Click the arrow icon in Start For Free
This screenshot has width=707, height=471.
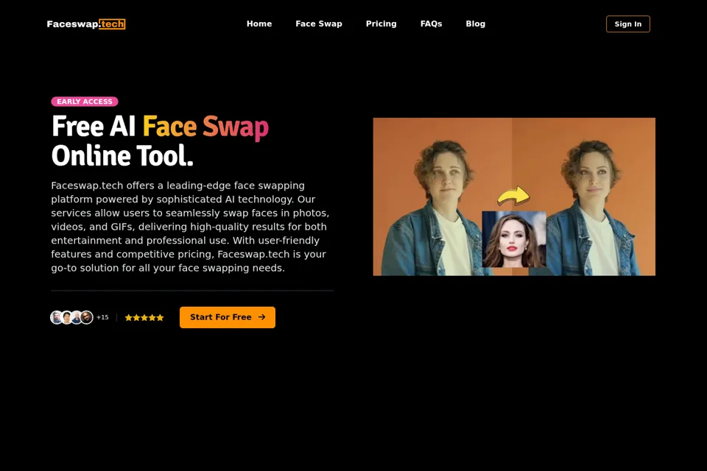click(262, 317)
